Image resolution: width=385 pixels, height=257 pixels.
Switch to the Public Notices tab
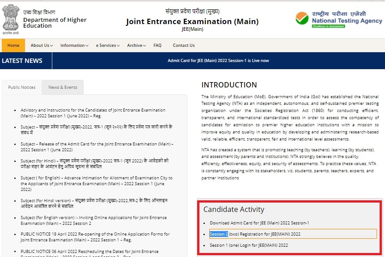tap(22, 87)
